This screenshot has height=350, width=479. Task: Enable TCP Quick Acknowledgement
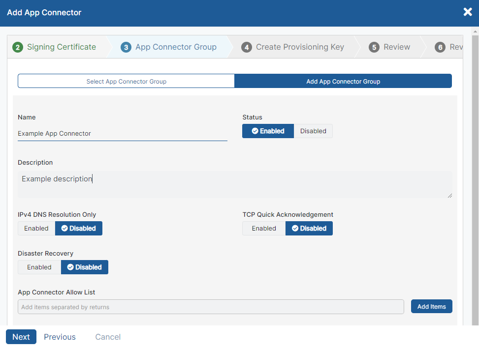[263, 228]
